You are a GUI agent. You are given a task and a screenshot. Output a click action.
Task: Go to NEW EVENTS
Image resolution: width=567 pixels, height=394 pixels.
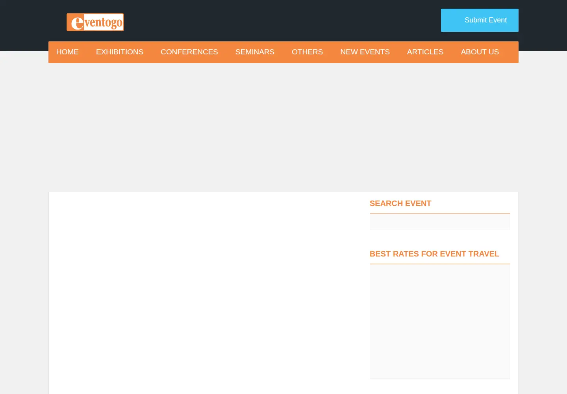[365, 52]
